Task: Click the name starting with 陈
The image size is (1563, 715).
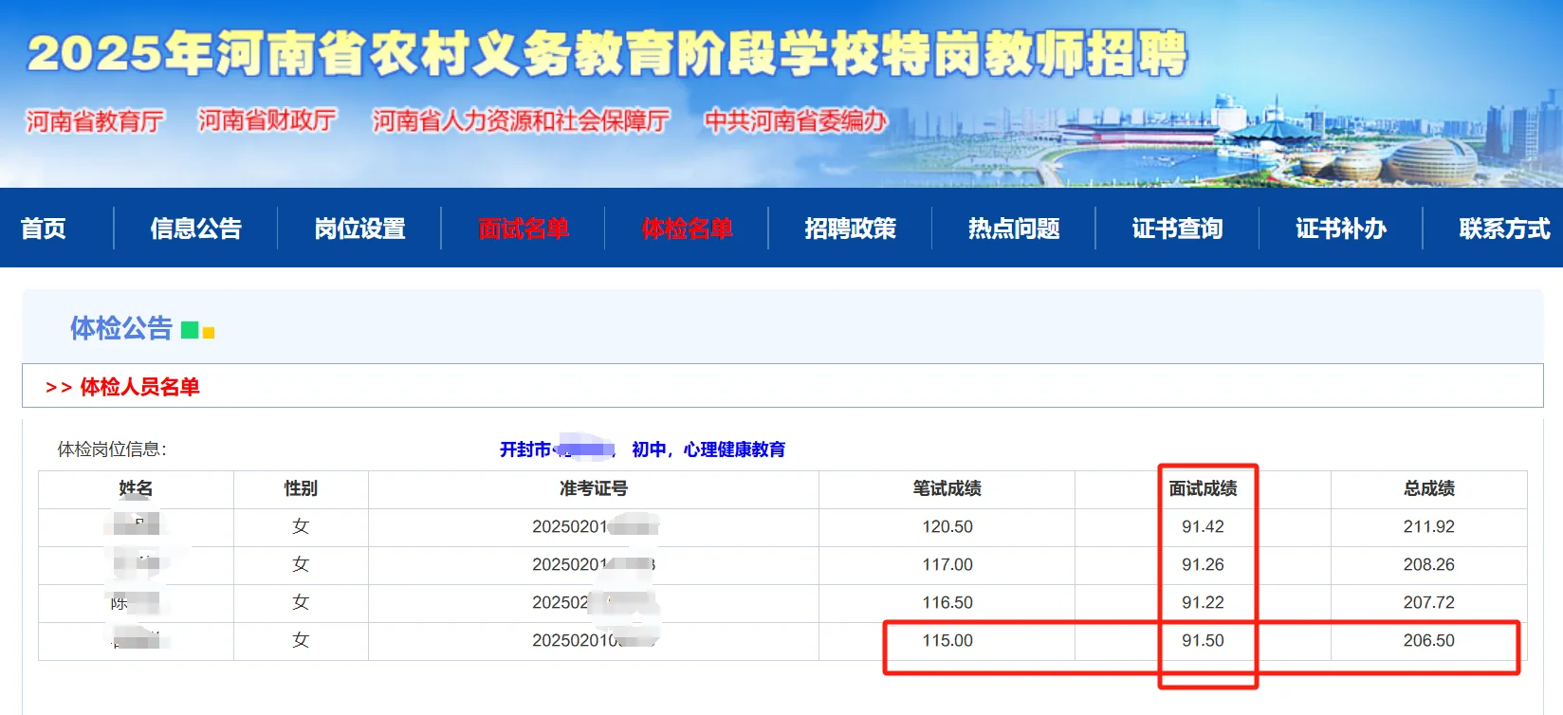Action: click(135, 602)
